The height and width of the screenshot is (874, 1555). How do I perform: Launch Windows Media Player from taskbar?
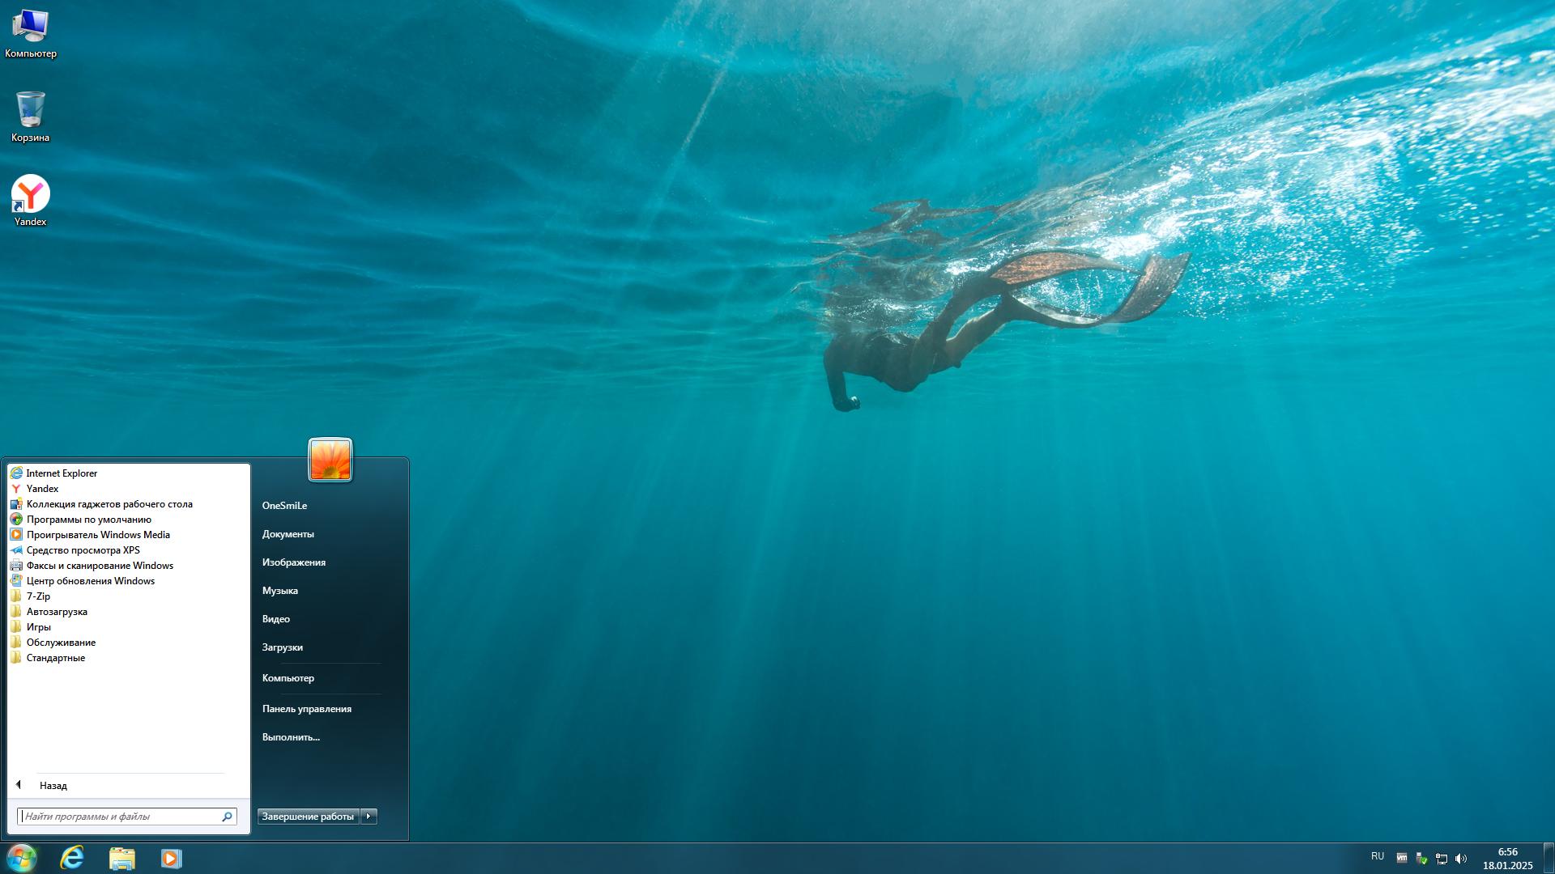(171, 858)
